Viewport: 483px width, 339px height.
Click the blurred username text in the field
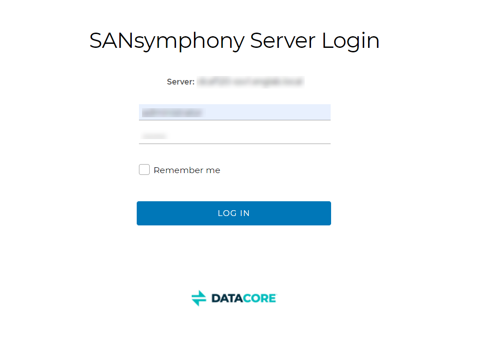[172, 113]
